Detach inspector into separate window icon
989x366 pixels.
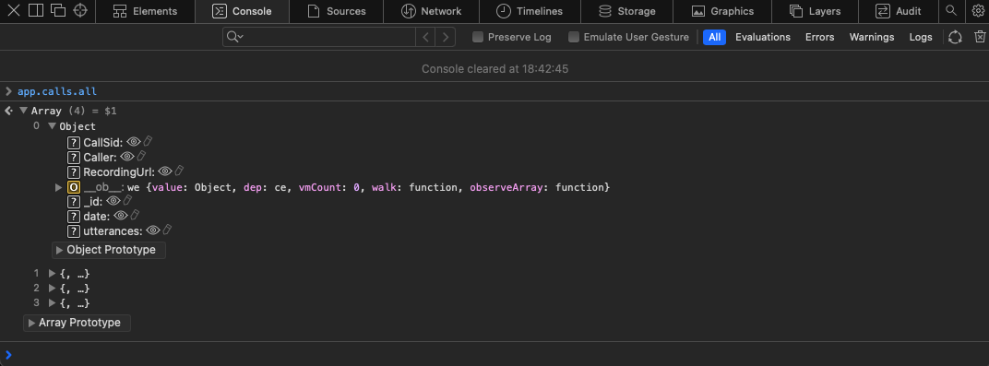pyautogui.click(x=58, y=11)
